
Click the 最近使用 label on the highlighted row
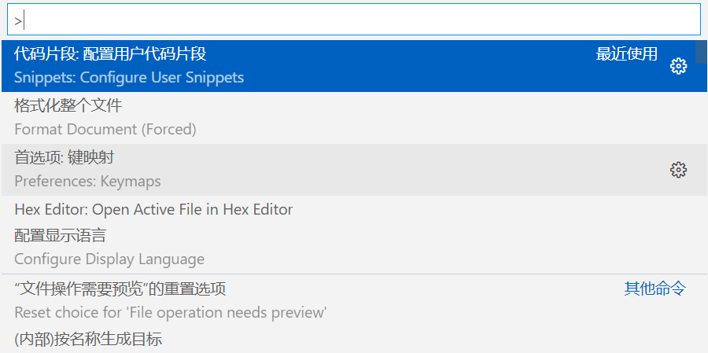627,53
